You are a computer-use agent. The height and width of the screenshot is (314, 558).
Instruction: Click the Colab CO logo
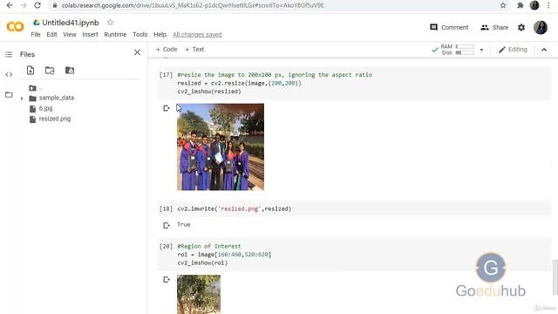[x=15, y=27]
